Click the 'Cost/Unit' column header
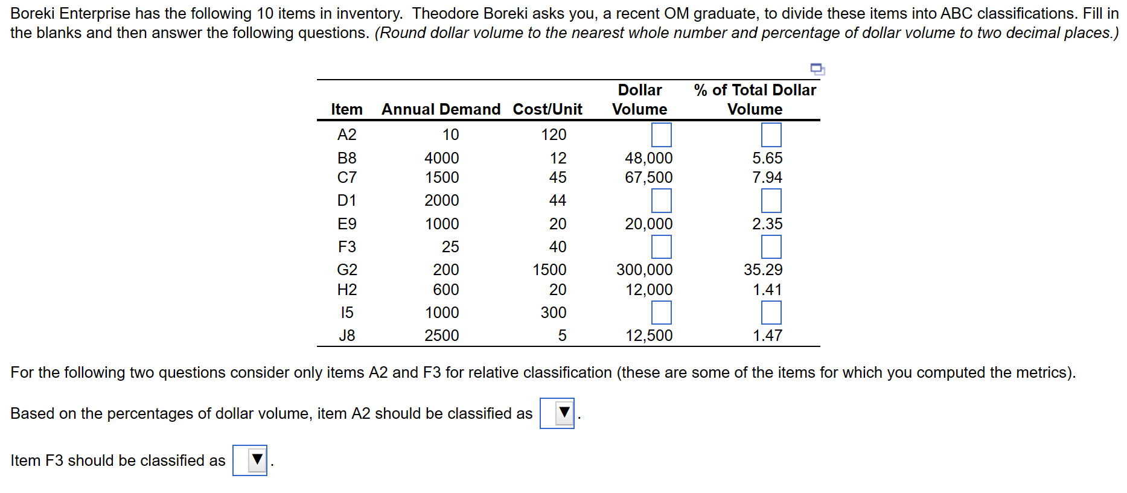The width and height of the screenshot is (1127, 493). point(548,109)
